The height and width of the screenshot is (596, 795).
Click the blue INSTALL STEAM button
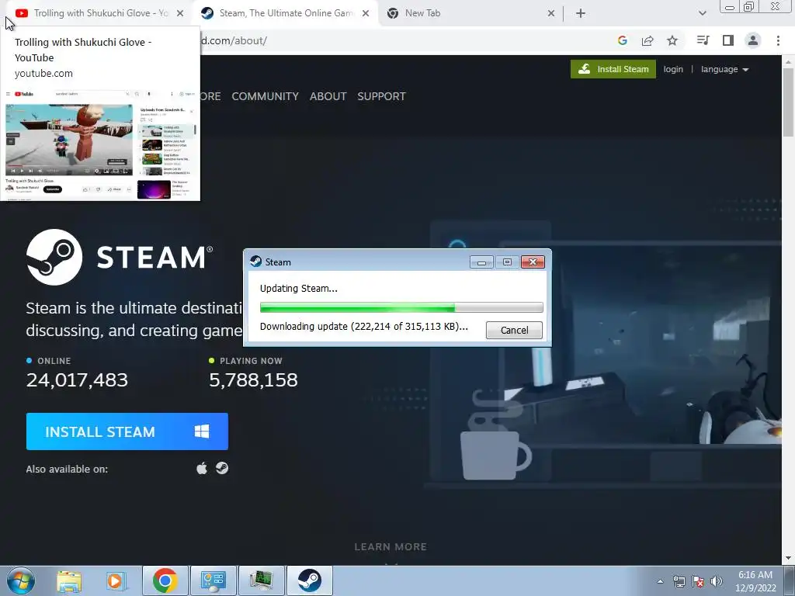[x=127, y=431]
